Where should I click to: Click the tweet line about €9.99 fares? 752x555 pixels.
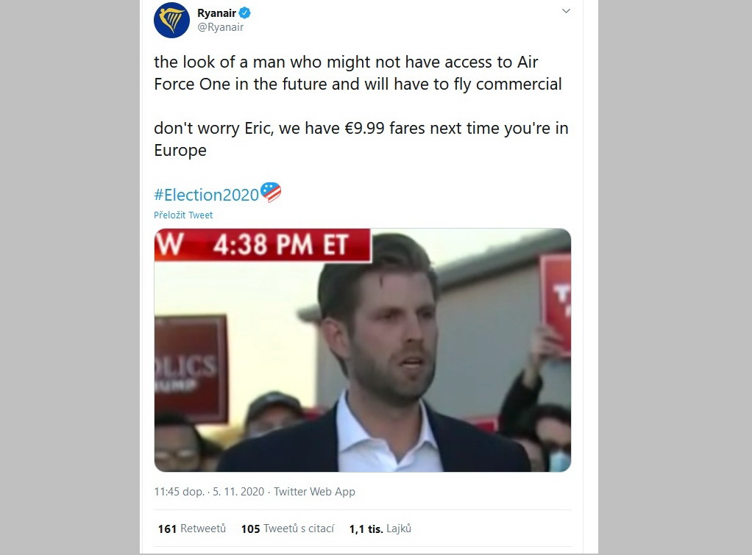click(x=361, y=139)
